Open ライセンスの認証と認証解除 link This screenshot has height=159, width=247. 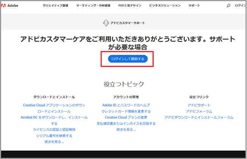[54, 129]
